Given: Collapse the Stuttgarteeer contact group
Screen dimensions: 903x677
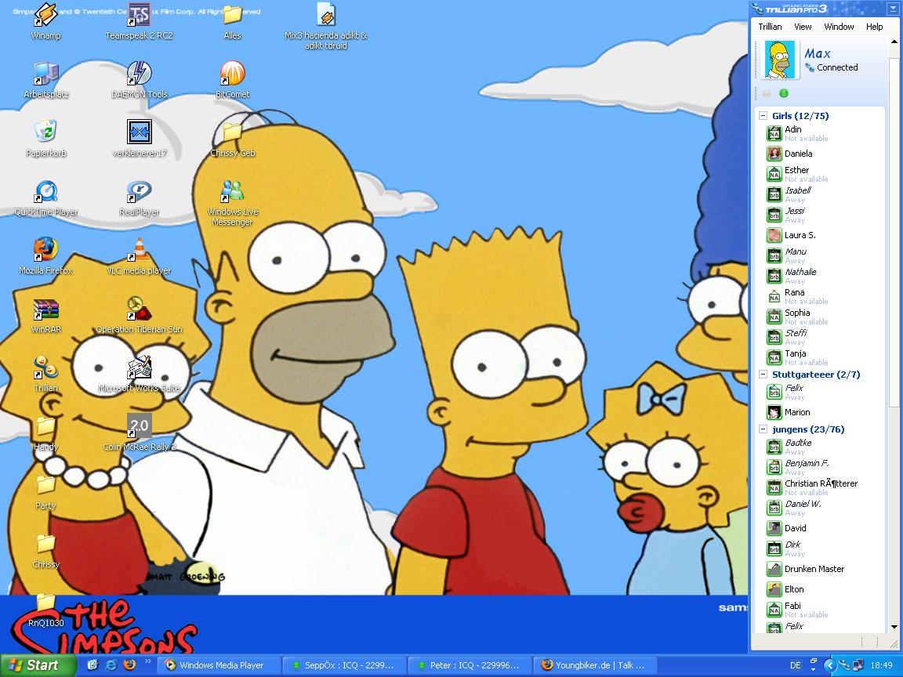Looking at the screenshot, I should (x=763, y=375).
